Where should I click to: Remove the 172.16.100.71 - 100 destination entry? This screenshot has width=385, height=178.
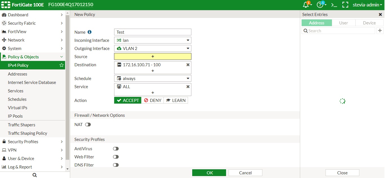click(x=188, y=65)
